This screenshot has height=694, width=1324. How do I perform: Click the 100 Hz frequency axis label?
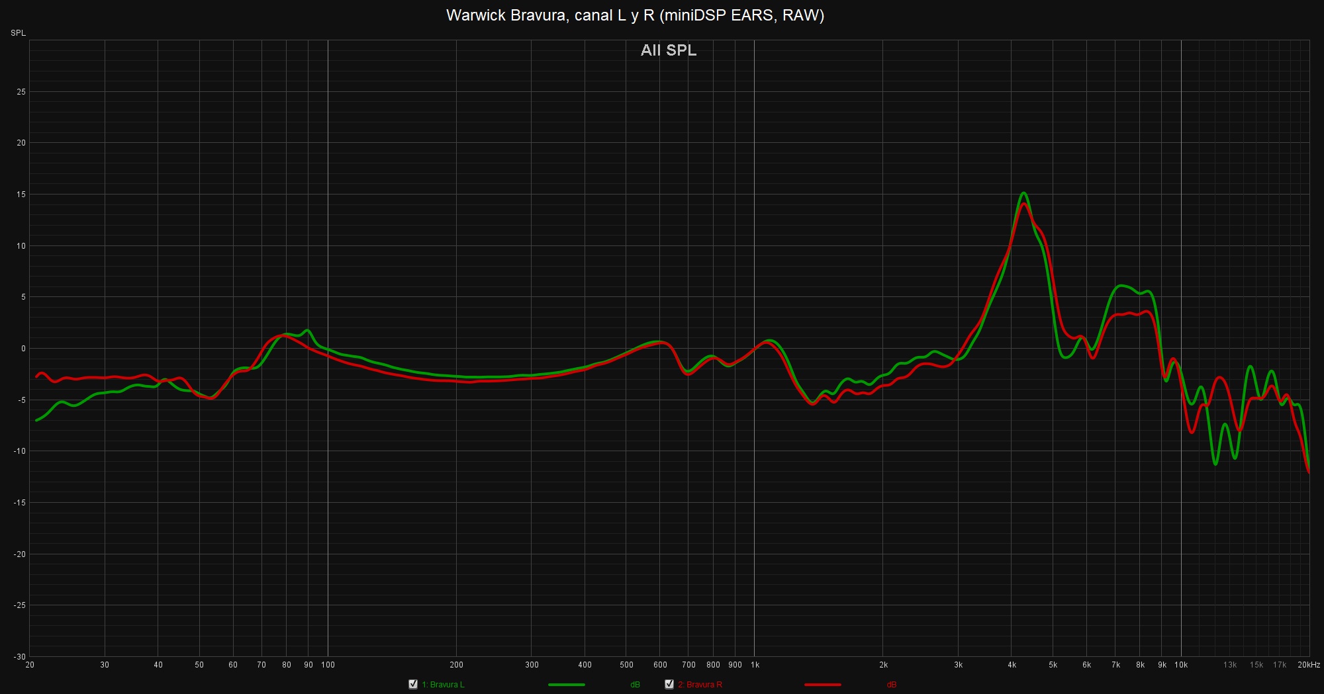pos(328,665)
